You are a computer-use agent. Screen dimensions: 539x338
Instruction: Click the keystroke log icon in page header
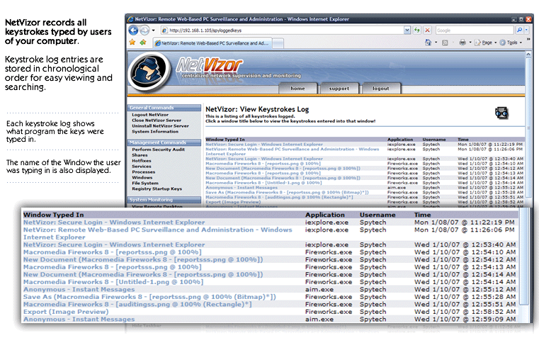click(501, 112)
